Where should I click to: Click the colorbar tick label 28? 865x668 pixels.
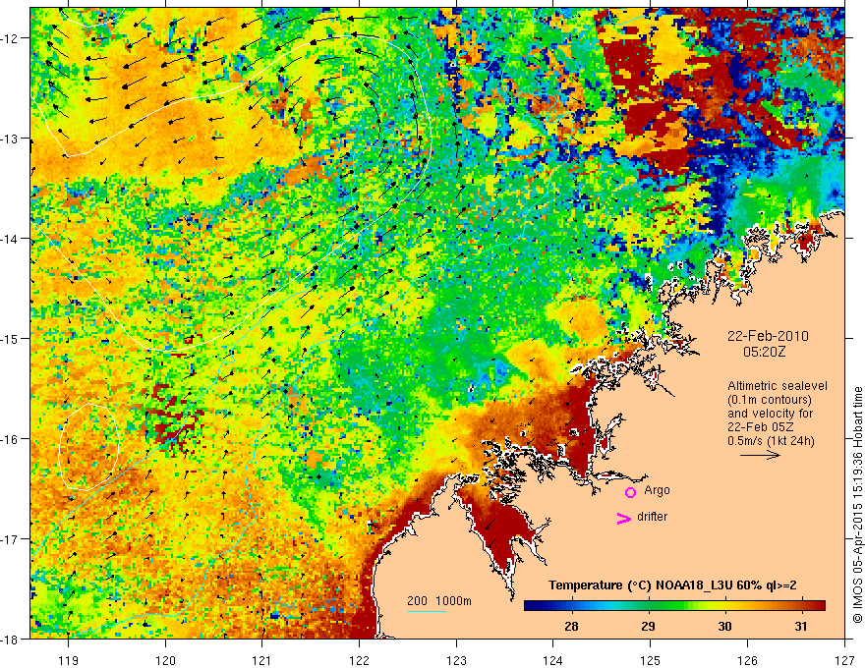[x=571, y=626]
